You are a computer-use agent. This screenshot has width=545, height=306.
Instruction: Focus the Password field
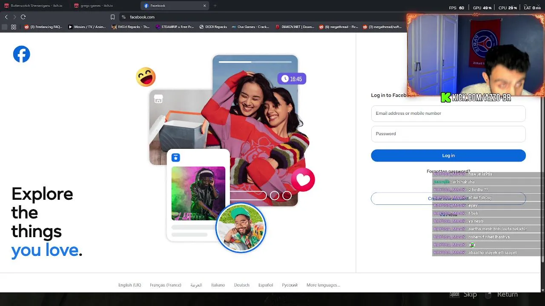pos(448,134)
